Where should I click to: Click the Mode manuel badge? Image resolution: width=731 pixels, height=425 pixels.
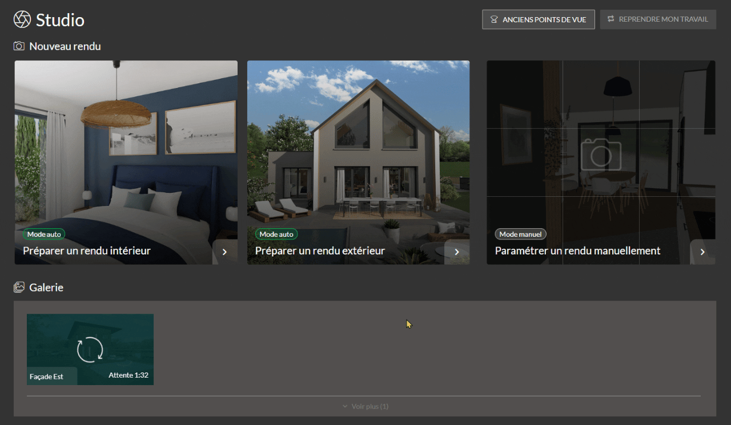520,234
